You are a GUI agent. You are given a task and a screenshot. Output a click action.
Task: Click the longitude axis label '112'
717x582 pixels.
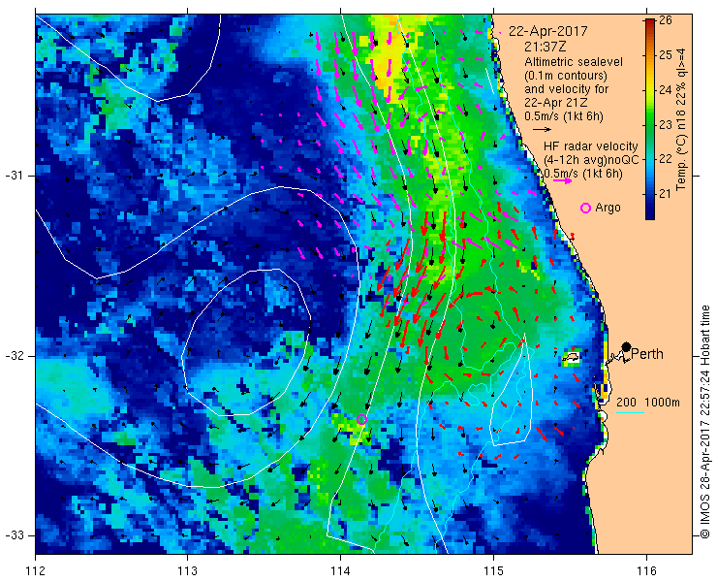pos(35,571)
